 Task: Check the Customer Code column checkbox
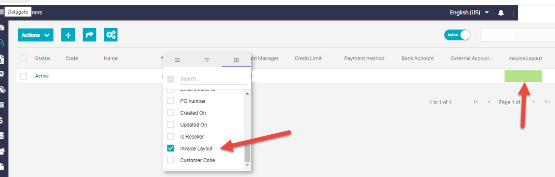pos(171,160)
